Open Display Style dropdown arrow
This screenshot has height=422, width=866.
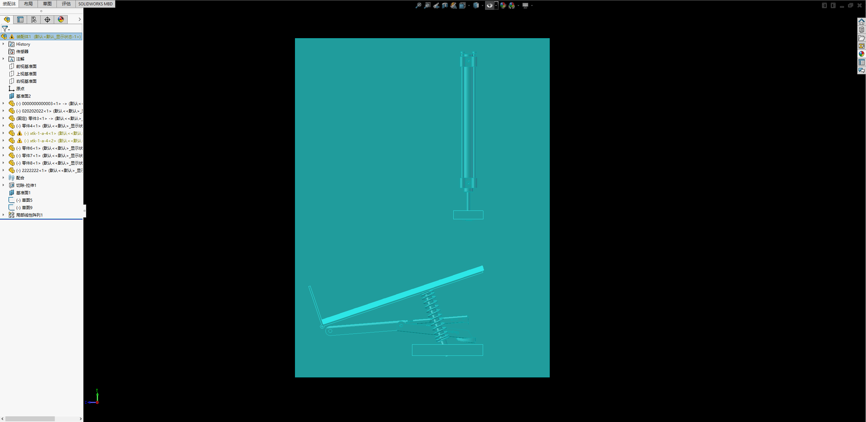[x=482, y=5]
